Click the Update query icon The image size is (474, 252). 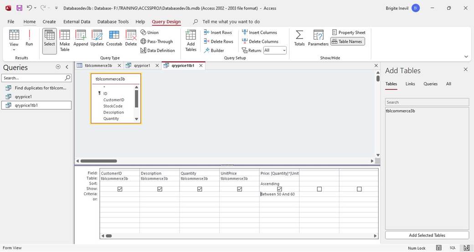tap(97, 38)
